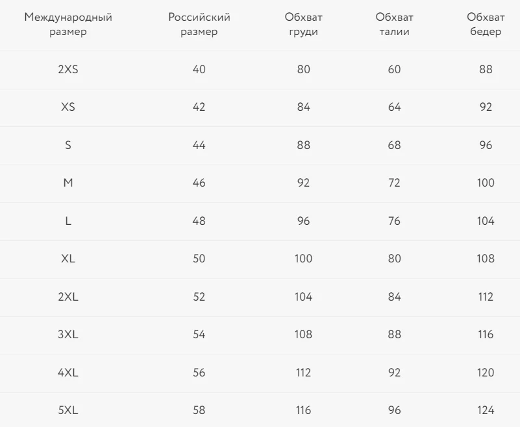Click the 'Международный размер' column header
This screenshot has width=520, height=427.
point(68,24)
